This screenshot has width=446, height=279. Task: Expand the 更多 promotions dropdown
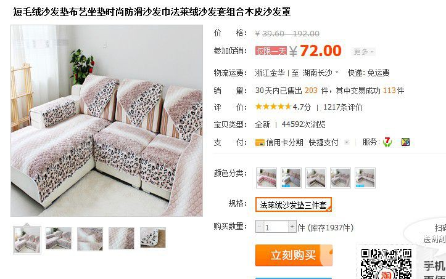363,52
